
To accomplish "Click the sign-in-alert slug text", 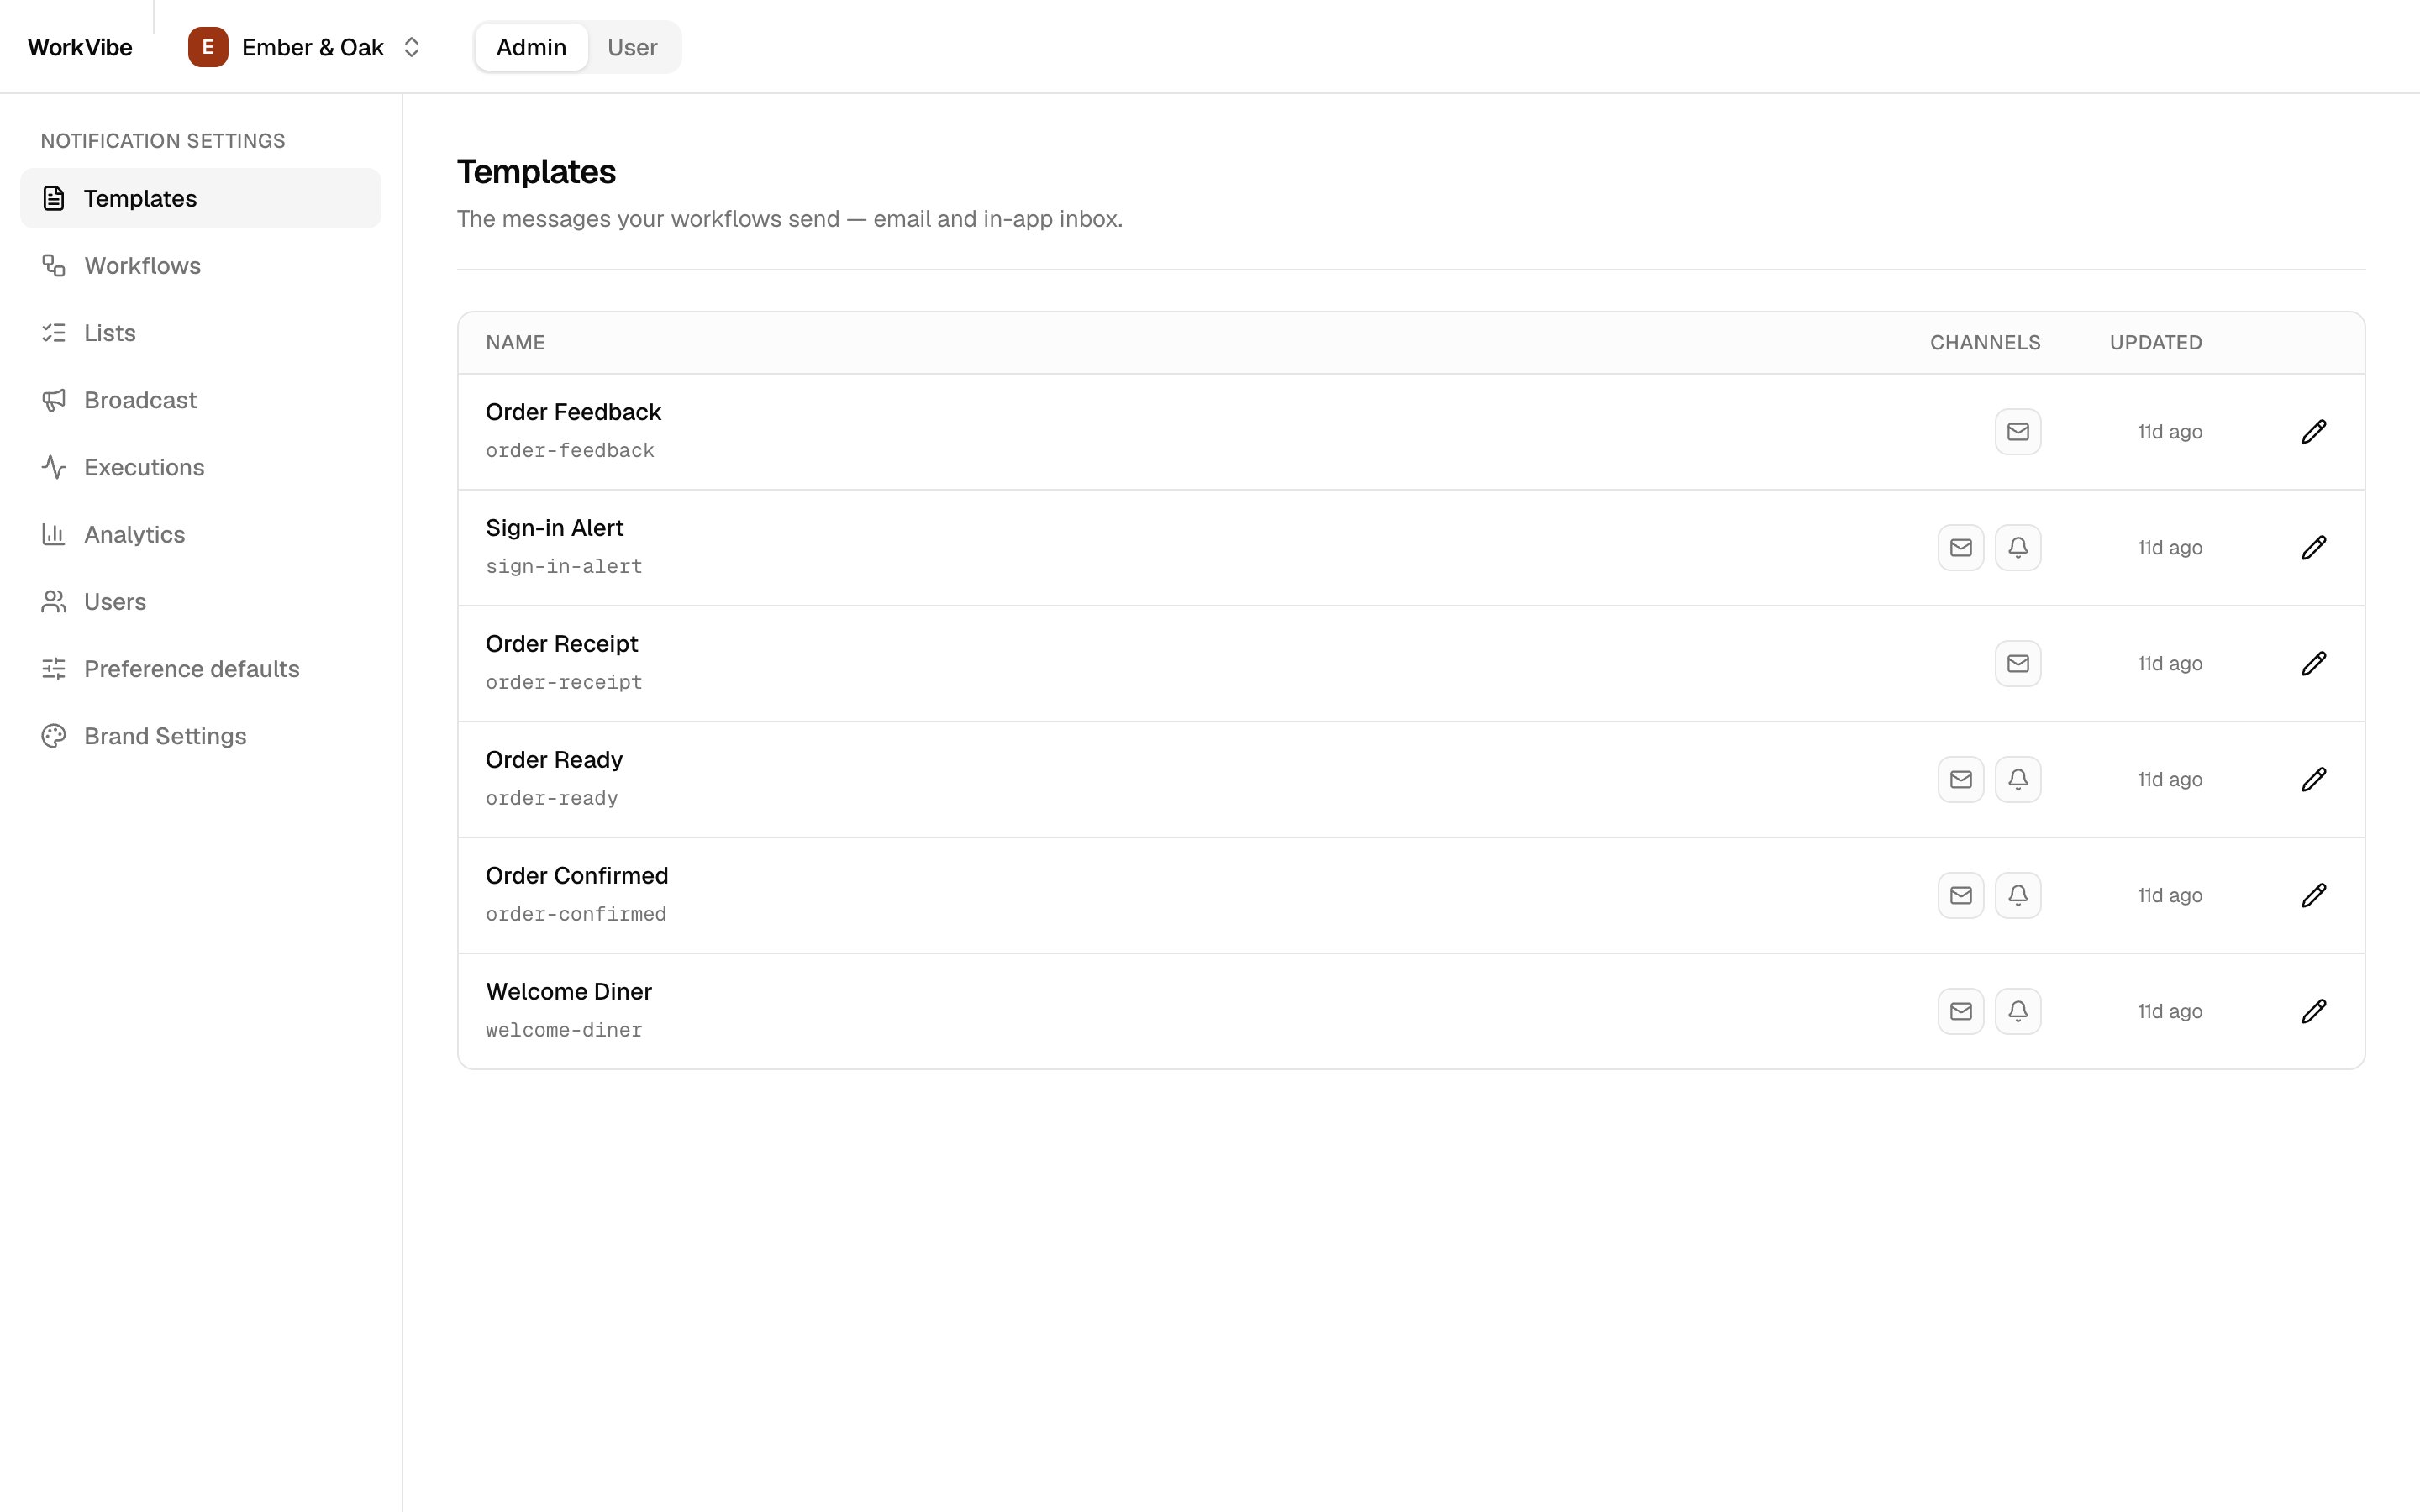I will 564,567.
